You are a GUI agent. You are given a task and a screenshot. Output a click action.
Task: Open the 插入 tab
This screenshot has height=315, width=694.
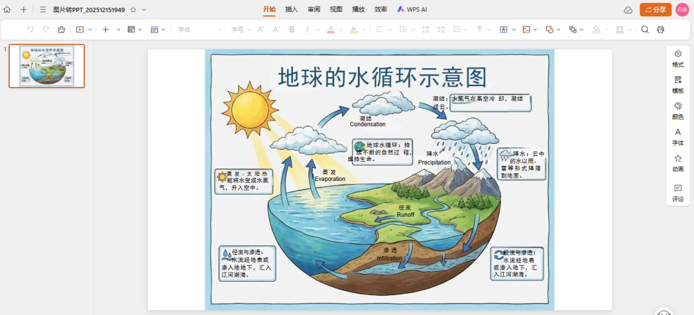292,9
